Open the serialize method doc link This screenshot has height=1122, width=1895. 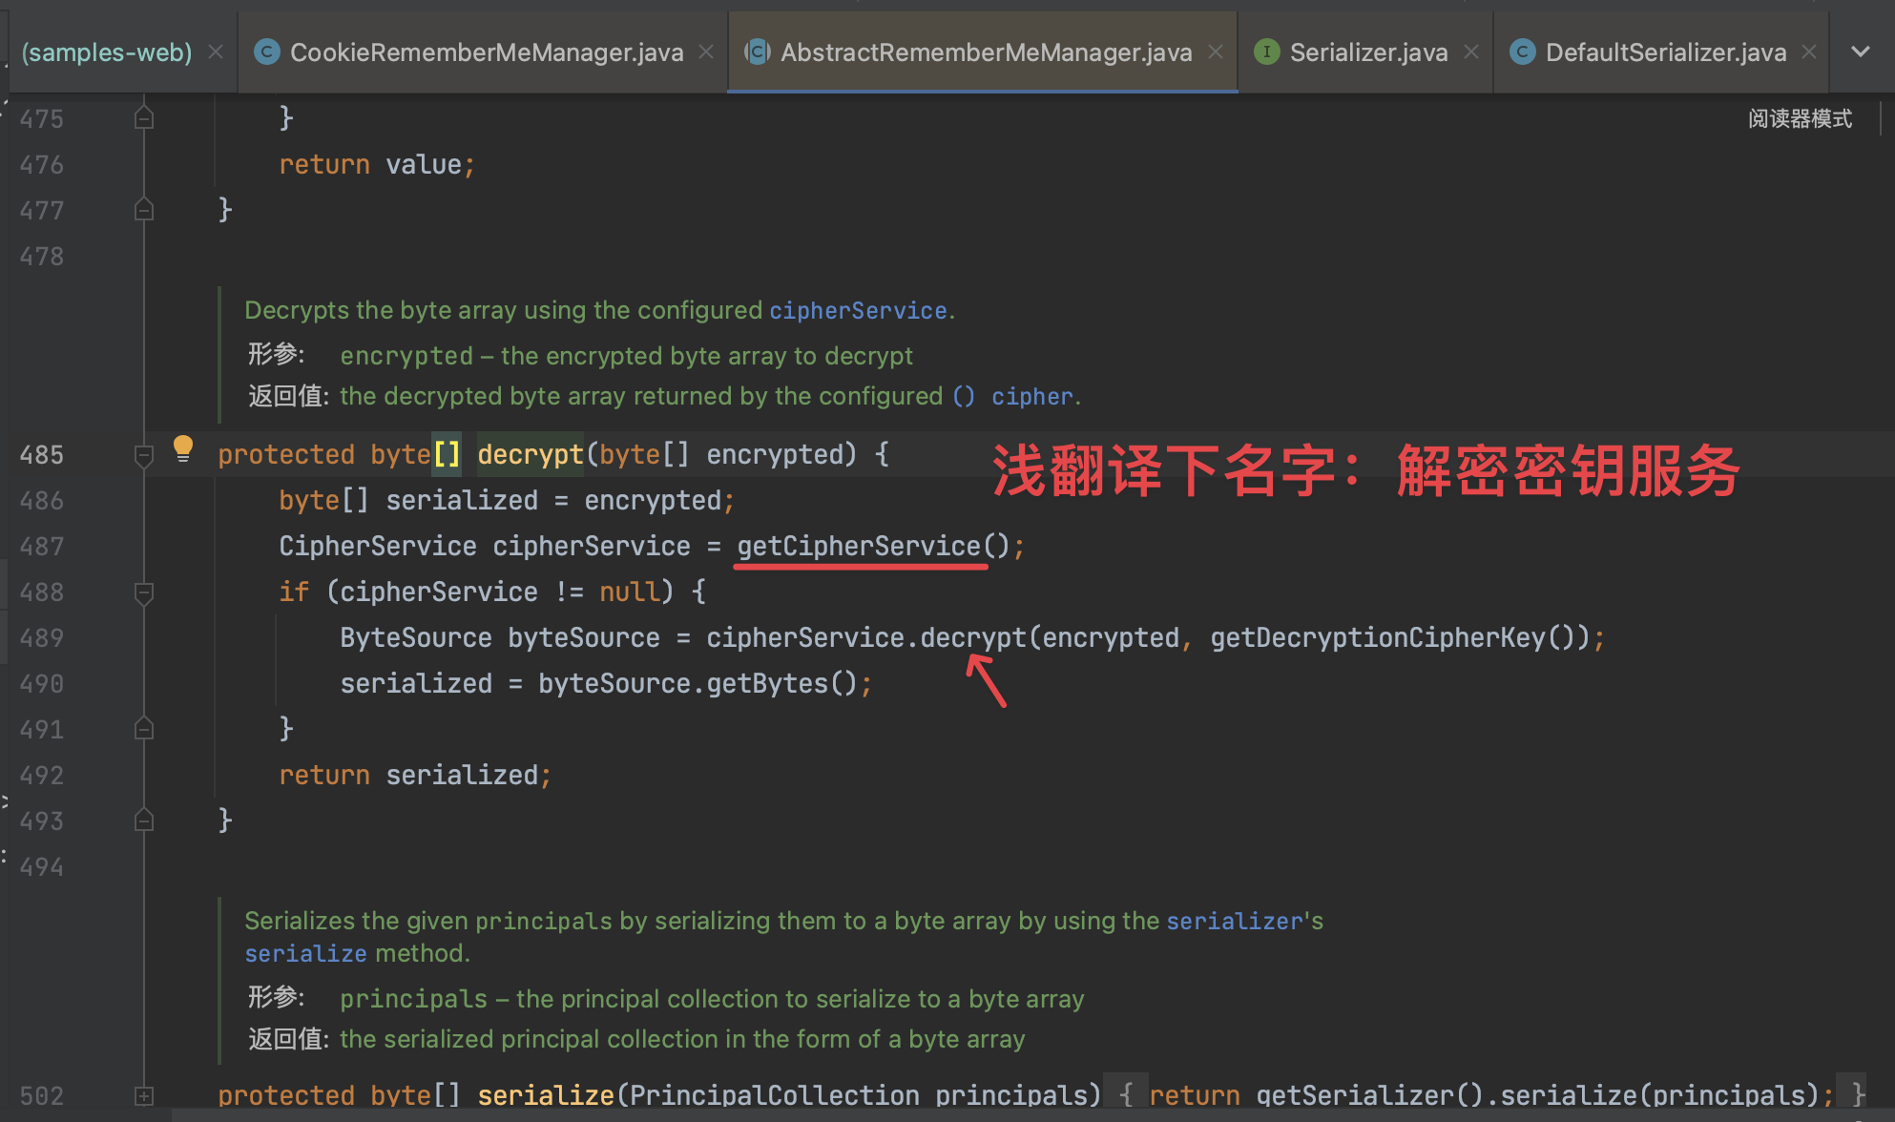coord(305,954)
